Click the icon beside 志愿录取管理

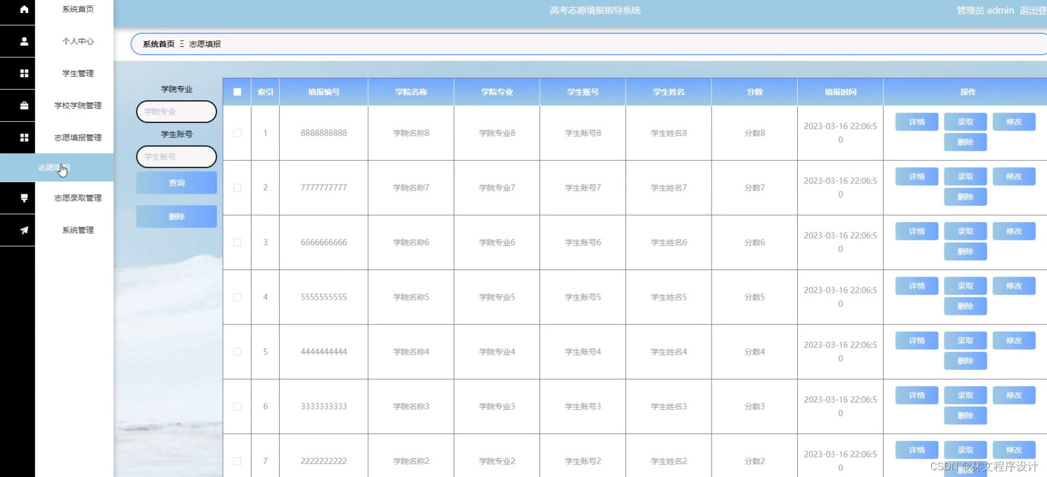tap(24, 198)
